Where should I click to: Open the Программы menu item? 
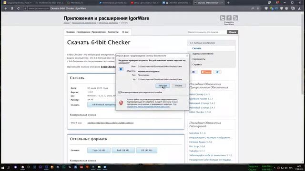(83, 32)
